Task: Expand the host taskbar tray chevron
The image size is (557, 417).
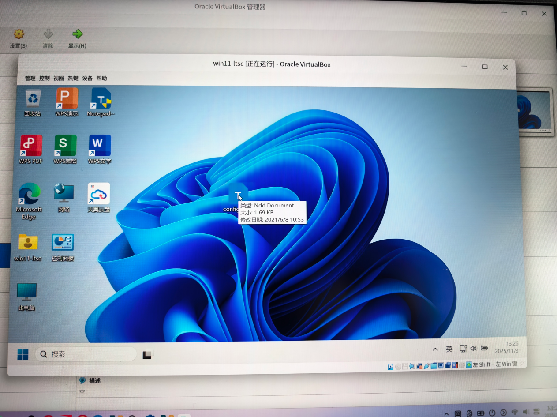Action: pyautogui.click(x=447, y=414)
